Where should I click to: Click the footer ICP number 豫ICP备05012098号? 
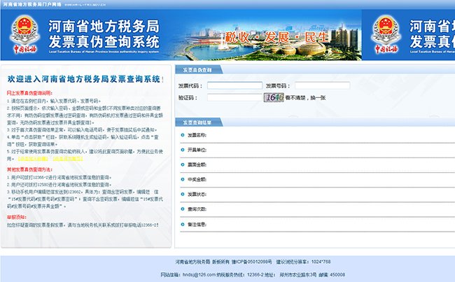pyautogui.click(x=252, y=262)
